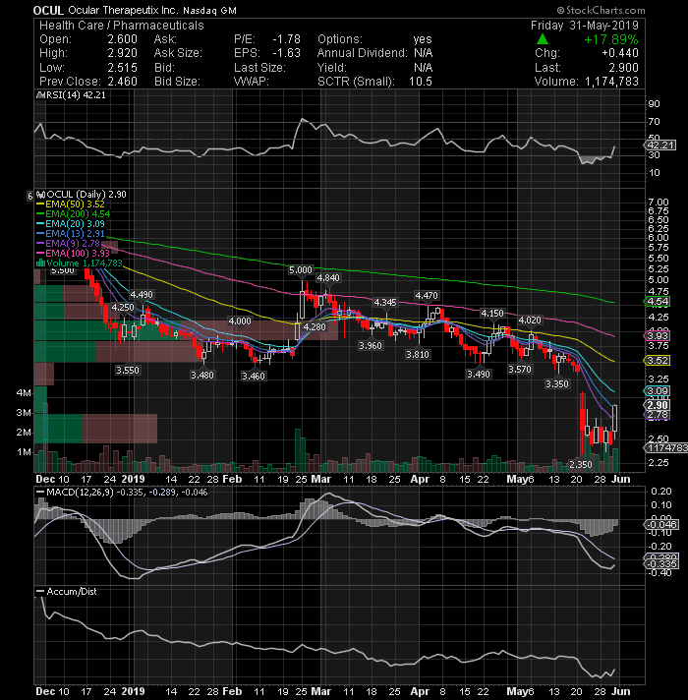Click the High value 2.920
The width and height of the screenshot is (688, 700).
(x=122, y=53)
